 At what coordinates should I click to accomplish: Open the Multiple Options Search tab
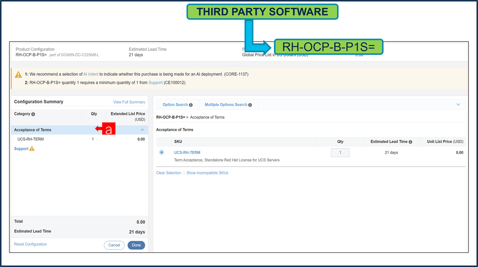[226, 105]
